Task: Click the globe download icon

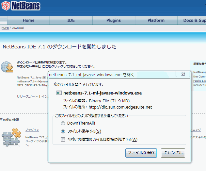Action: (7, 67)
